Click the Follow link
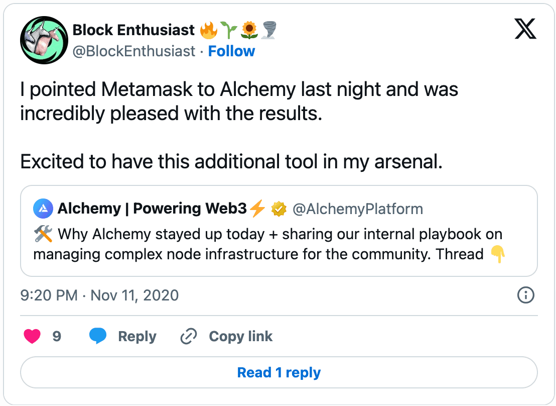 tap(231, 51)
